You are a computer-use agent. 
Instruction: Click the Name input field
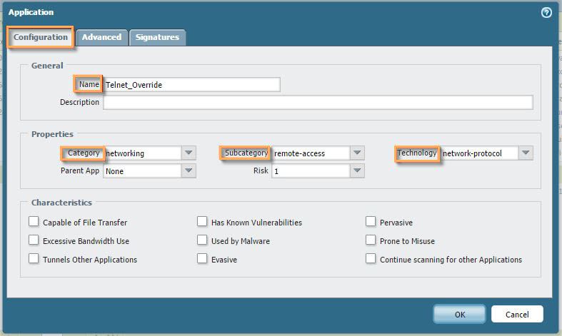click(x=191, y=84)
